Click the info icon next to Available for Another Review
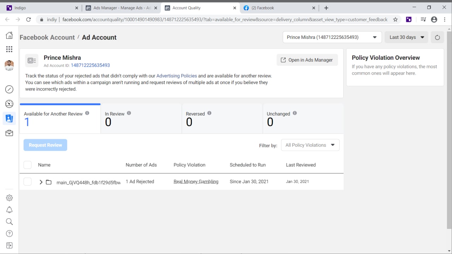 click(87, 113)
